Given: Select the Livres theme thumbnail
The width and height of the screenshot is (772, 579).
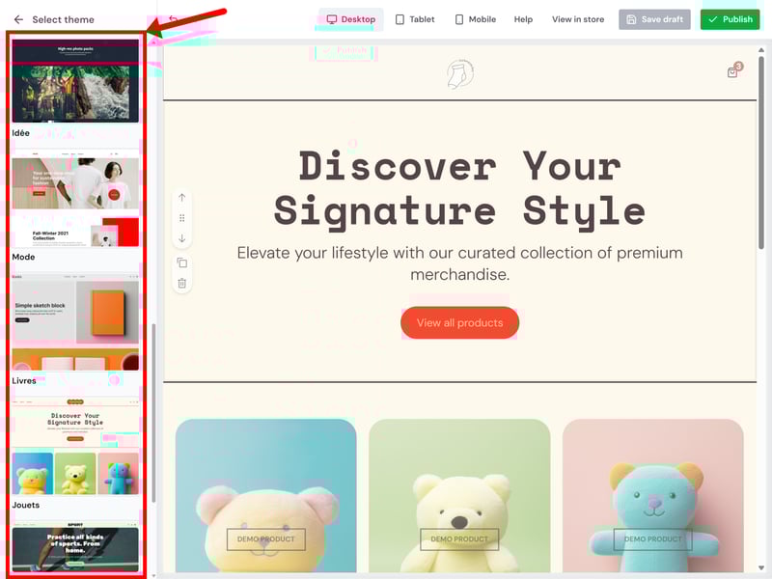Looking at the screenshot, I should pyautogui.click(x=75, y=323).
